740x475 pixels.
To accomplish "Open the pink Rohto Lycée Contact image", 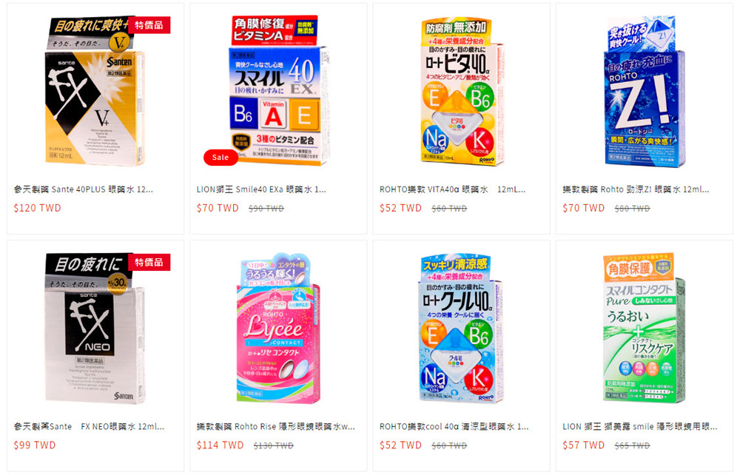I will tap(278, 329).
